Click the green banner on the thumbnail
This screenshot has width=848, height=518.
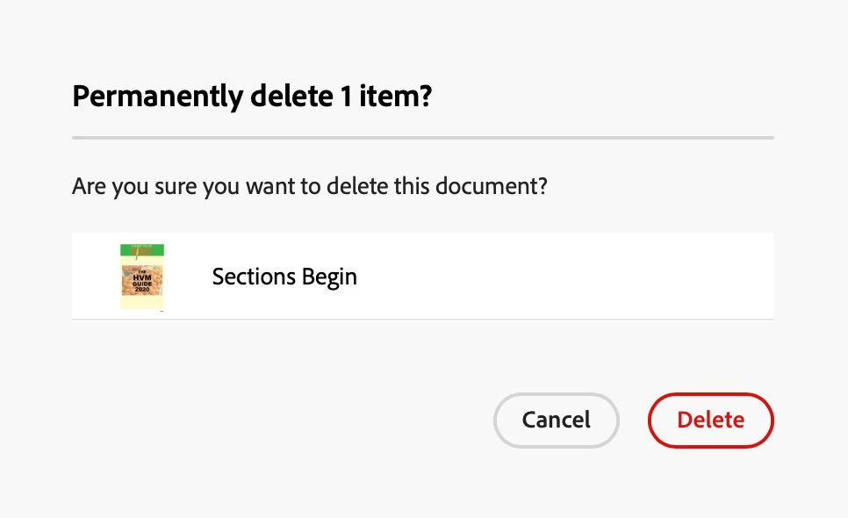coord(142,248)
